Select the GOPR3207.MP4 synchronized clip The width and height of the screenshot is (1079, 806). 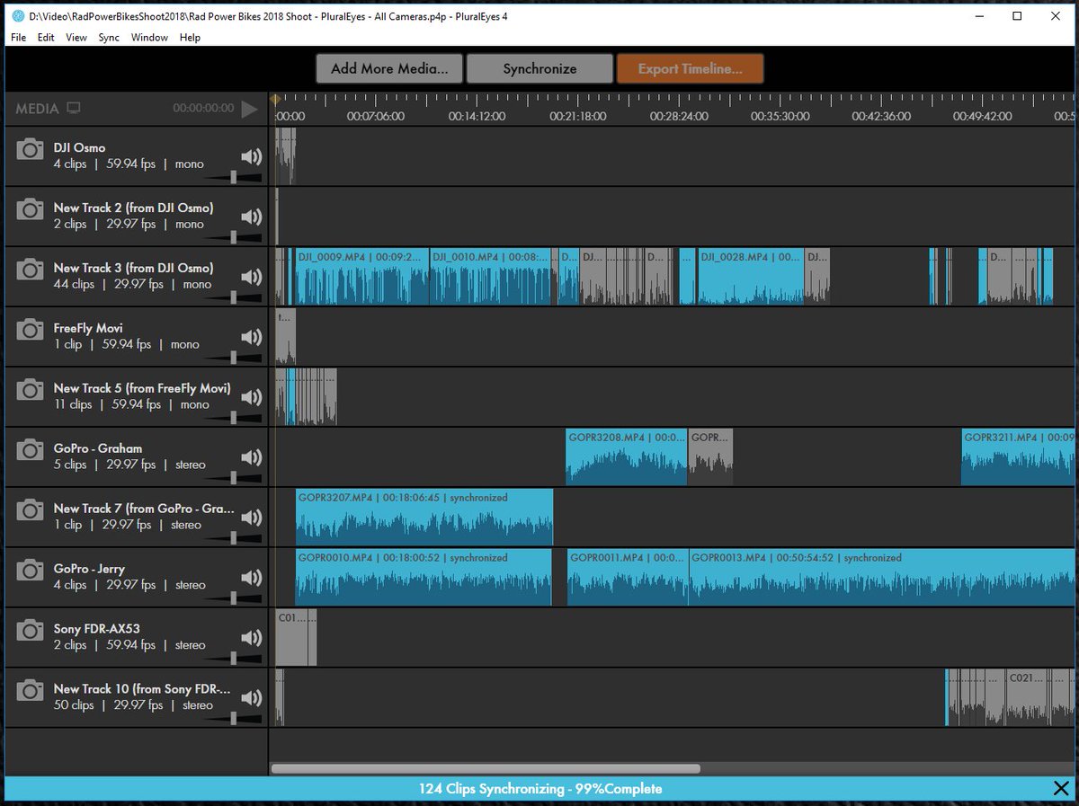424,517
